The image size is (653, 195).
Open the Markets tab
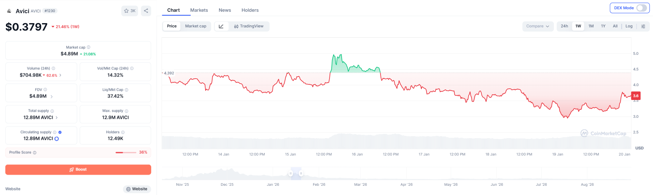(199, 10)
